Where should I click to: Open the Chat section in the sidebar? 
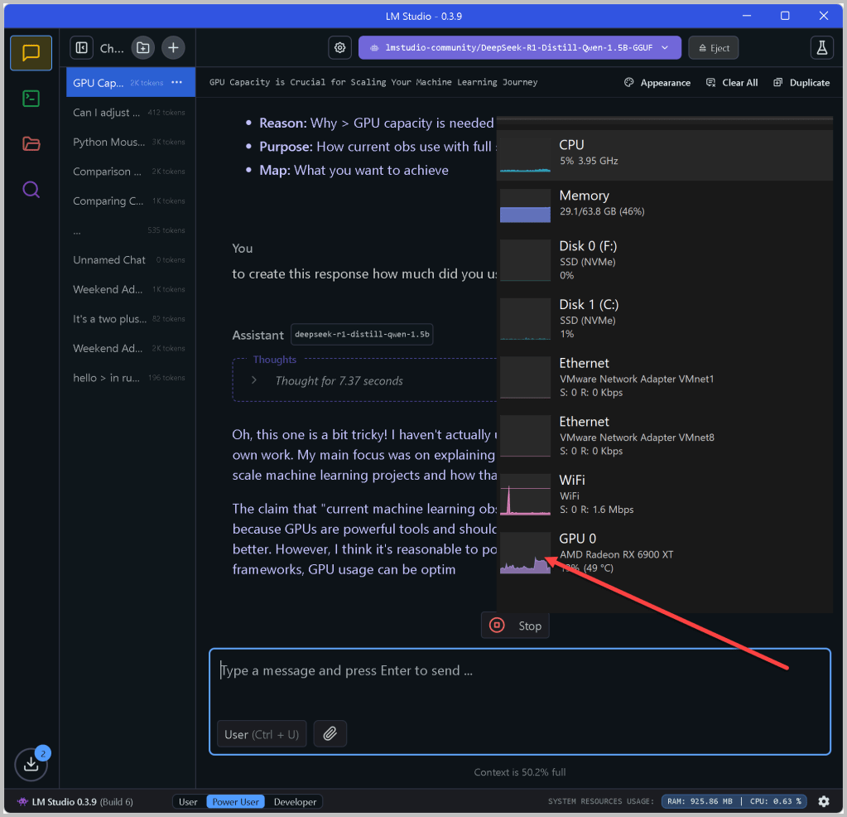[x=31, y=53]
